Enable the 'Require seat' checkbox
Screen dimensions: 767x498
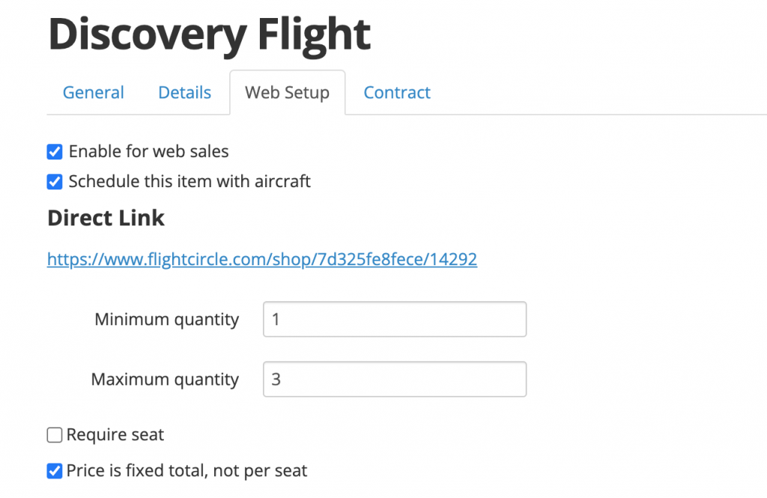tap(54, 434)
